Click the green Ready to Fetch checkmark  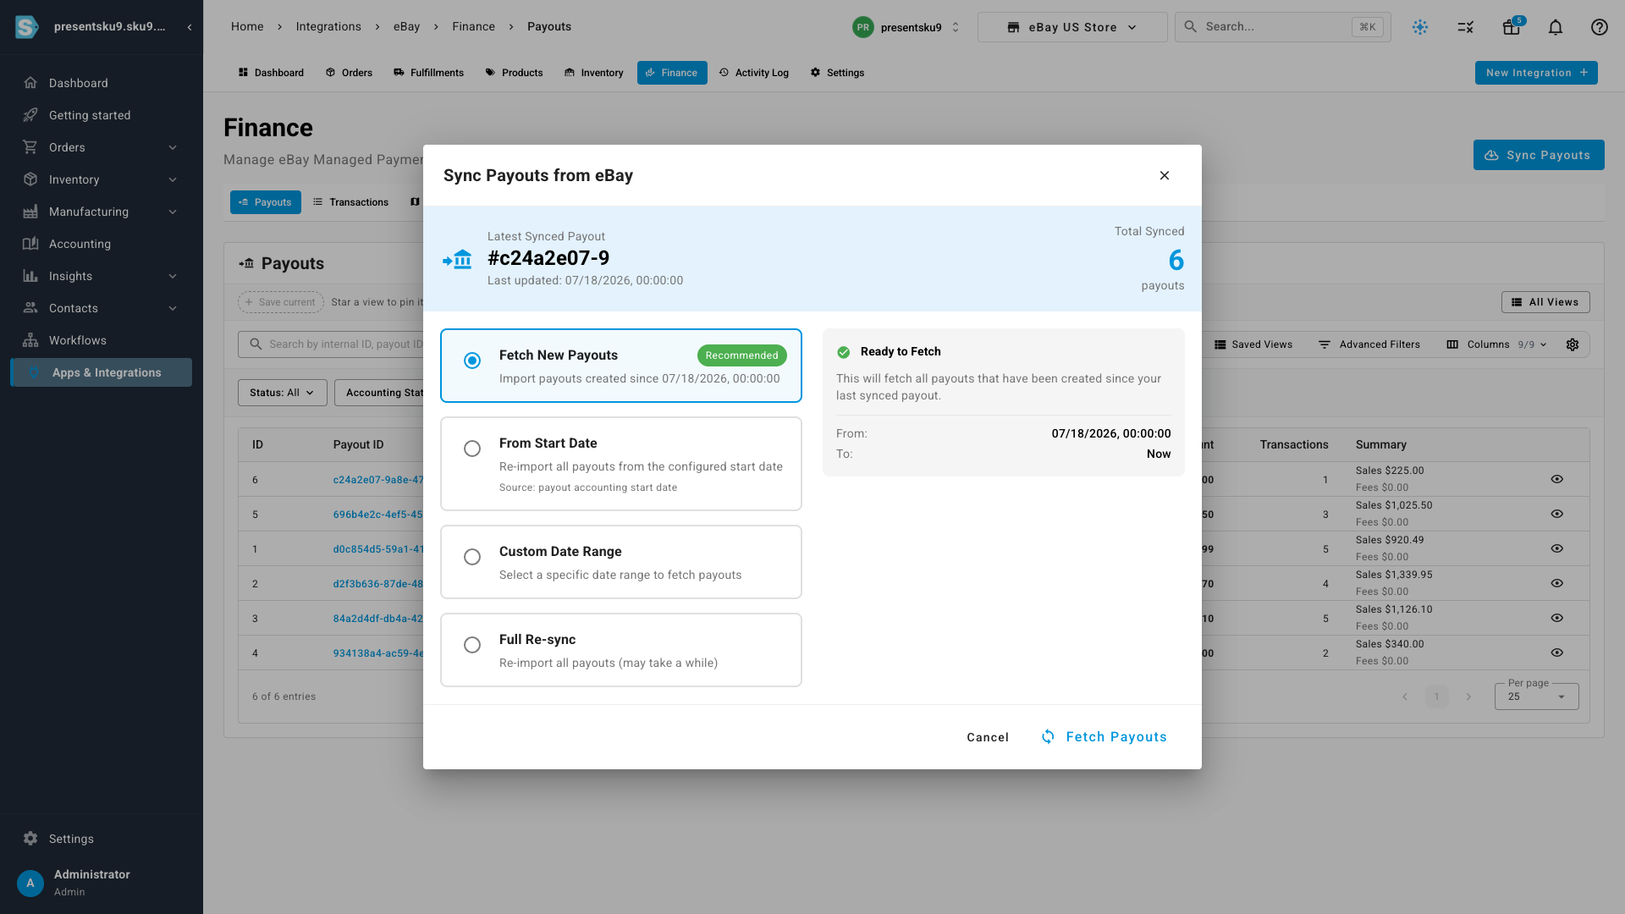coord(844,352)
